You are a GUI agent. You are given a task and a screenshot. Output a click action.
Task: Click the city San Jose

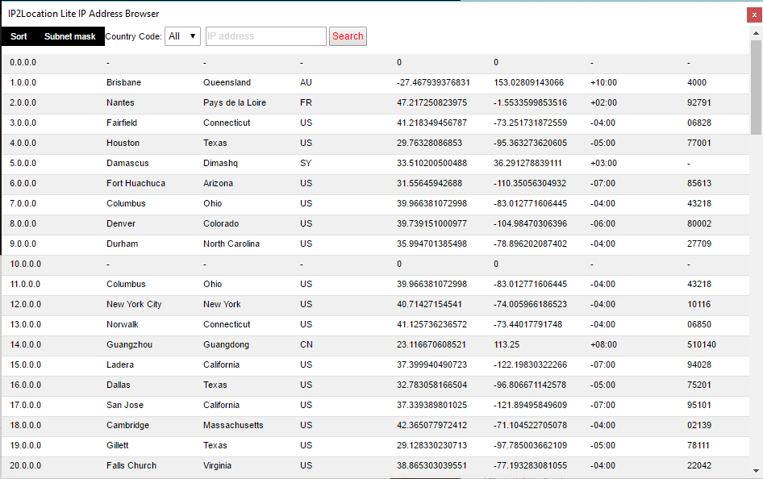tap(125, 405)
